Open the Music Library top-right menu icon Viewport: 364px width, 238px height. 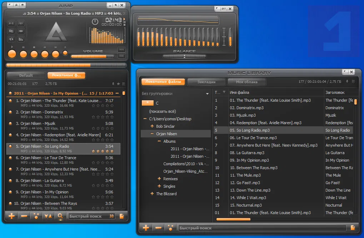tap(353, 81)
